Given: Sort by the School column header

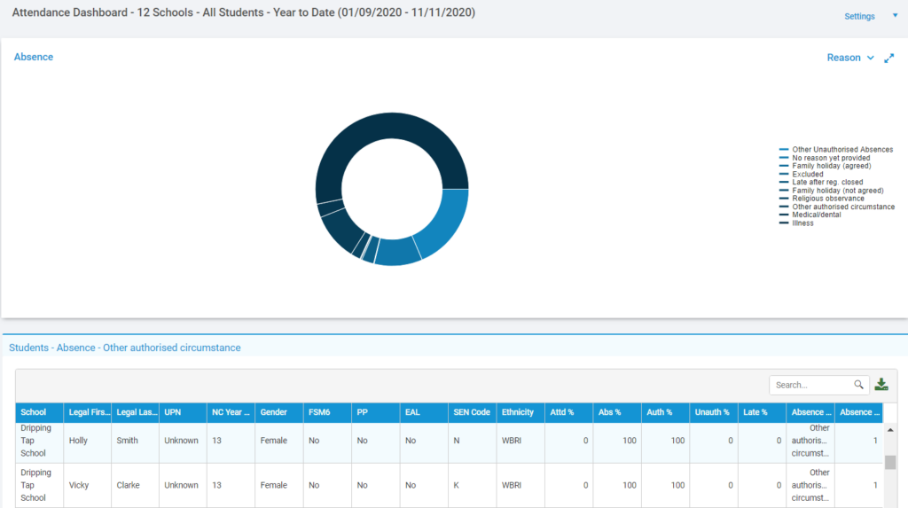Looking at the screenshot, I should [39, 412].
